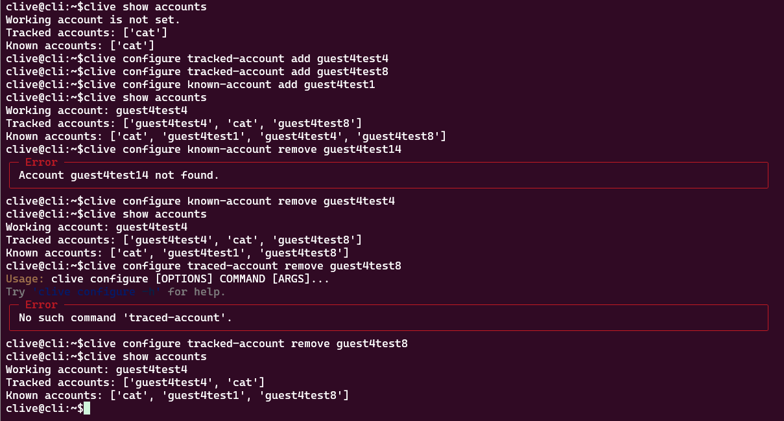Click the "No such command 'traced-account'." error text

[125, 317]
